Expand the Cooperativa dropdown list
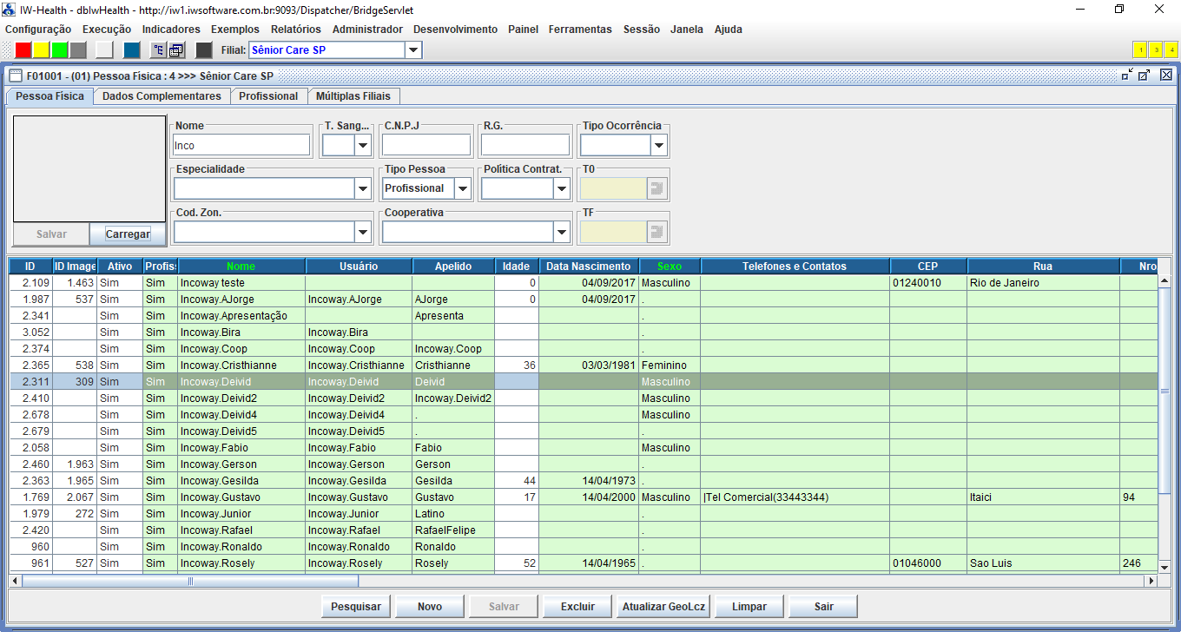The image size is (1181, 632). (x=563, y=232)
